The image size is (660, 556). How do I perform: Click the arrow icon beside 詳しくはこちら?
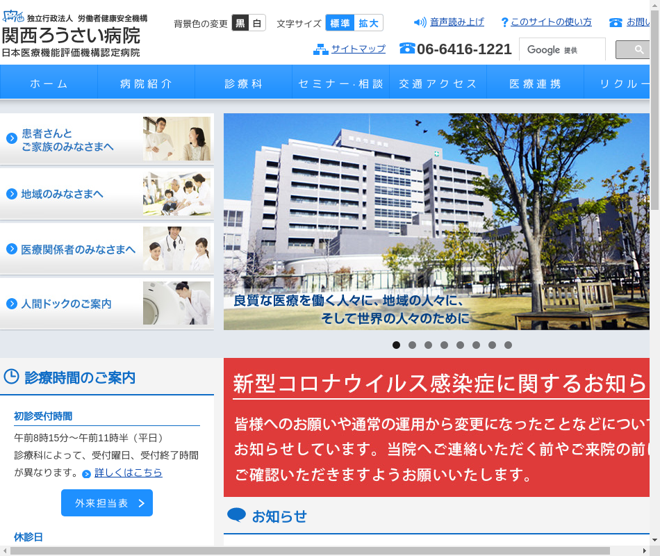(x=87, y=474)
